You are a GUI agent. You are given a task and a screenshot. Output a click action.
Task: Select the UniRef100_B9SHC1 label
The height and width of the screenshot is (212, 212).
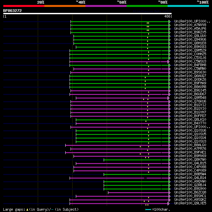190,196
